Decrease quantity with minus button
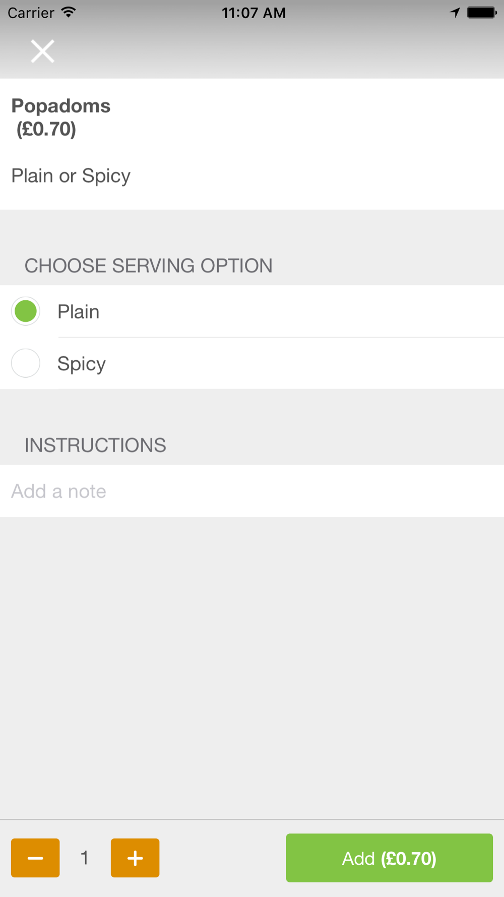The height and width of the screenshot is (897, 504). (35, 858)
